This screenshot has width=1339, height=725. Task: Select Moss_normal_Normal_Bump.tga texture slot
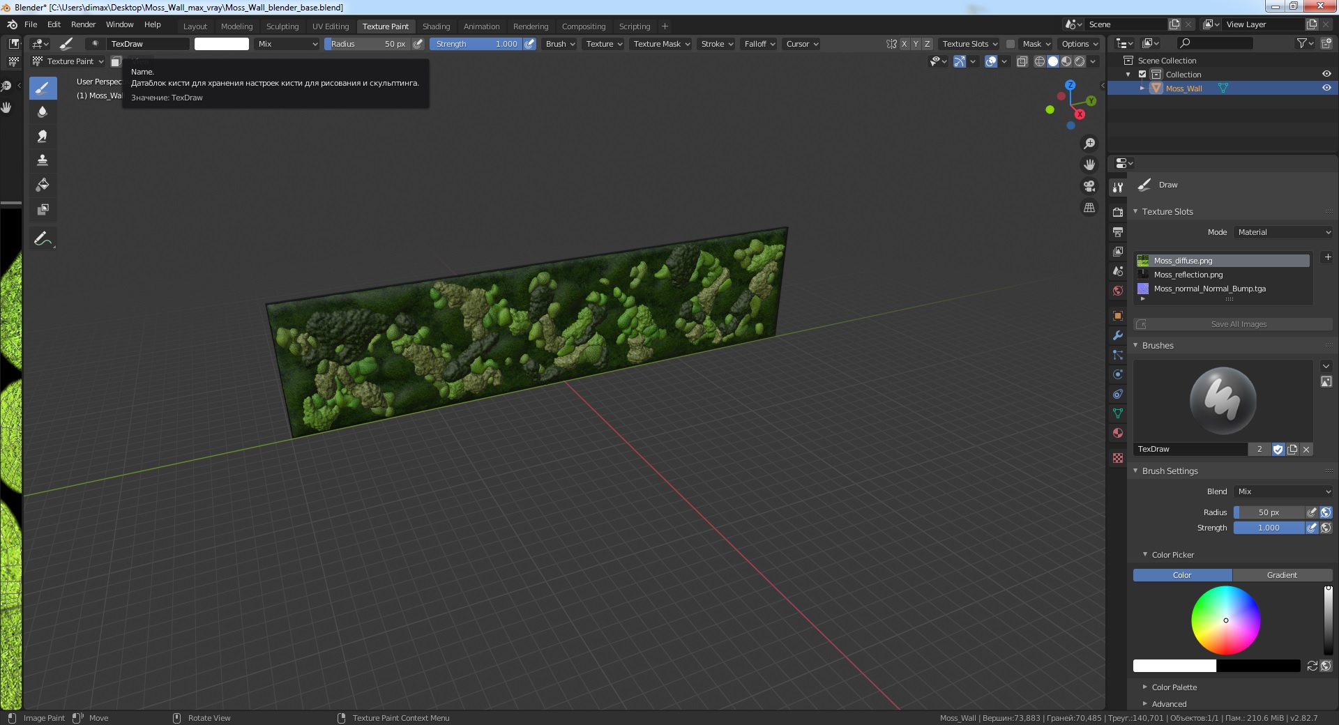point(1223,289)
